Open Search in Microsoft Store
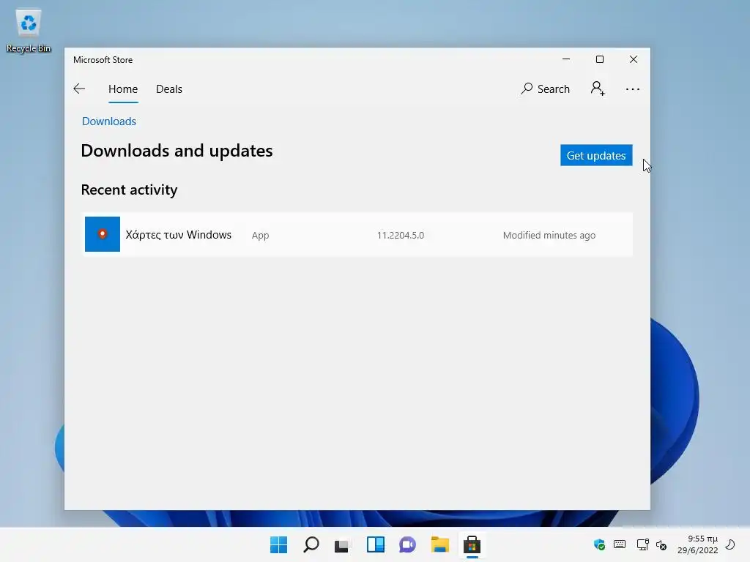Screen dimensions: 750x562 click(x=545, y=89)
